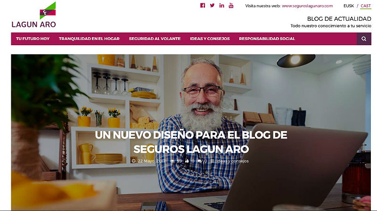Open Ideas y Consejos menu item
Viewport: 377px width, 211px height.
[x=210, y=39]
